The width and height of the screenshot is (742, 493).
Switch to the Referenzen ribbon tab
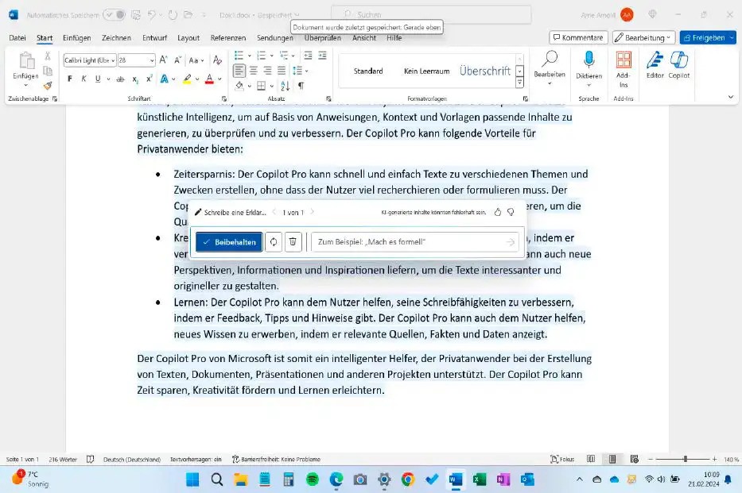tap(227, 37)
